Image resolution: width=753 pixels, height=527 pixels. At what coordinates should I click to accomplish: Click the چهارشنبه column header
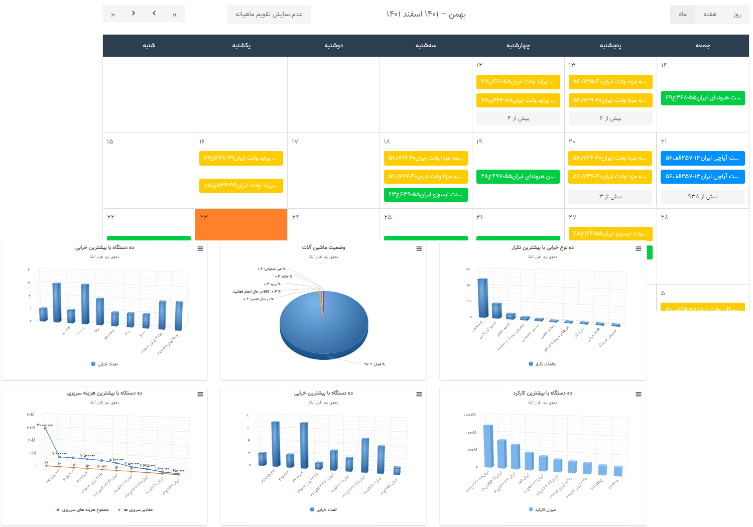pyautogui.click(x=518, y=46)
